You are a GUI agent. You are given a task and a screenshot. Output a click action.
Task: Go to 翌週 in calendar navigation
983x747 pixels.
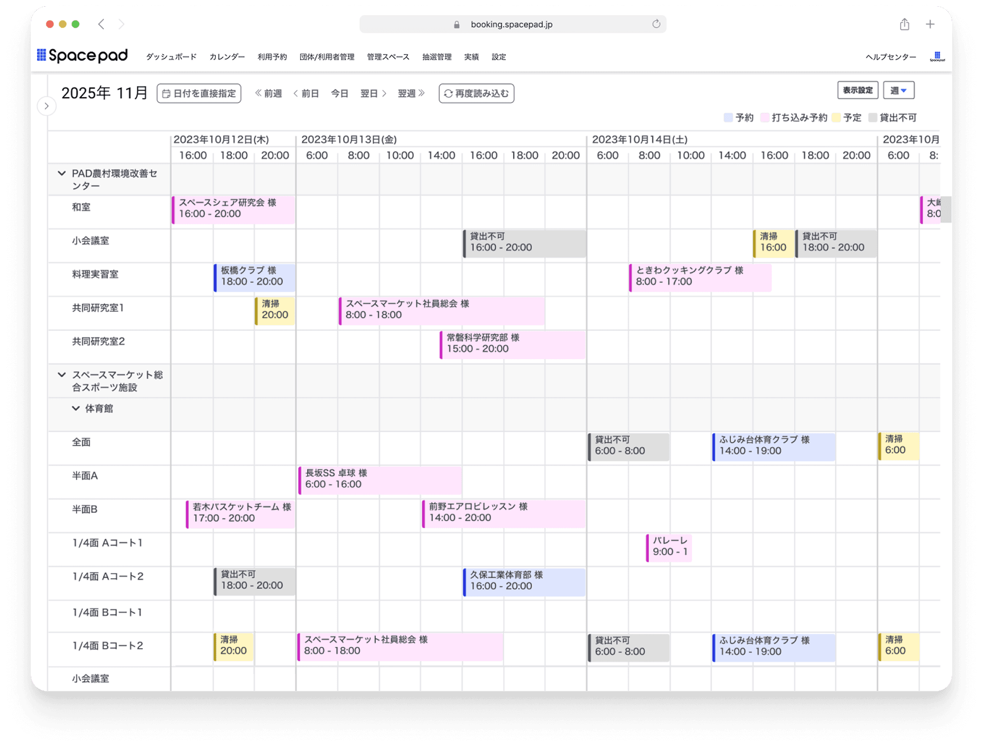(411, 94)
